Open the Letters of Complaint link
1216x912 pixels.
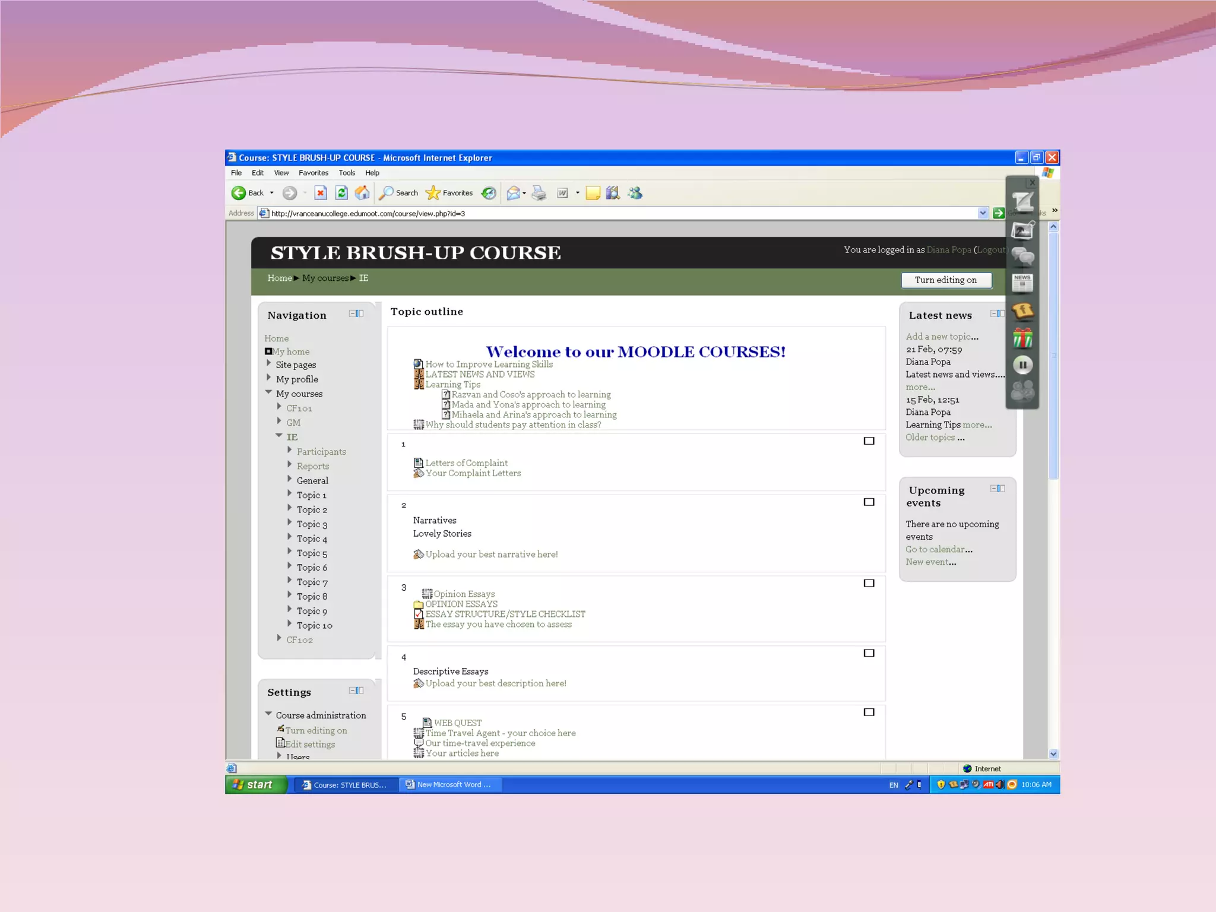tap(466, 463)
